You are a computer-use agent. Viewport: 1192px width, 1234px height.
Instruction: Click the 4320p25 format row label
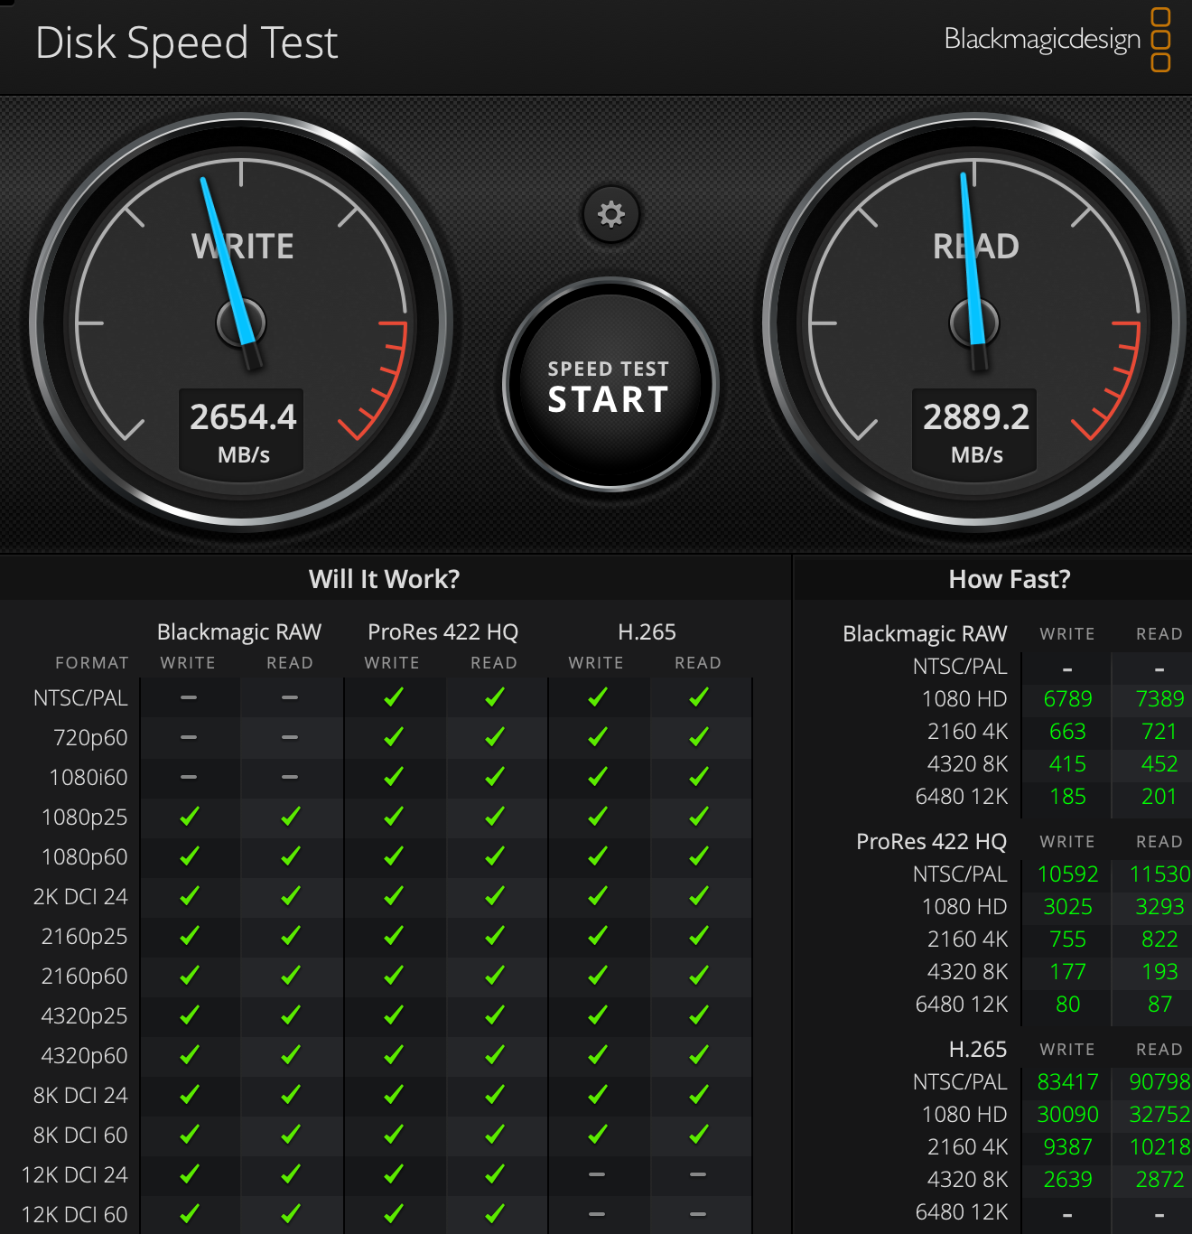coord(85,1016)
